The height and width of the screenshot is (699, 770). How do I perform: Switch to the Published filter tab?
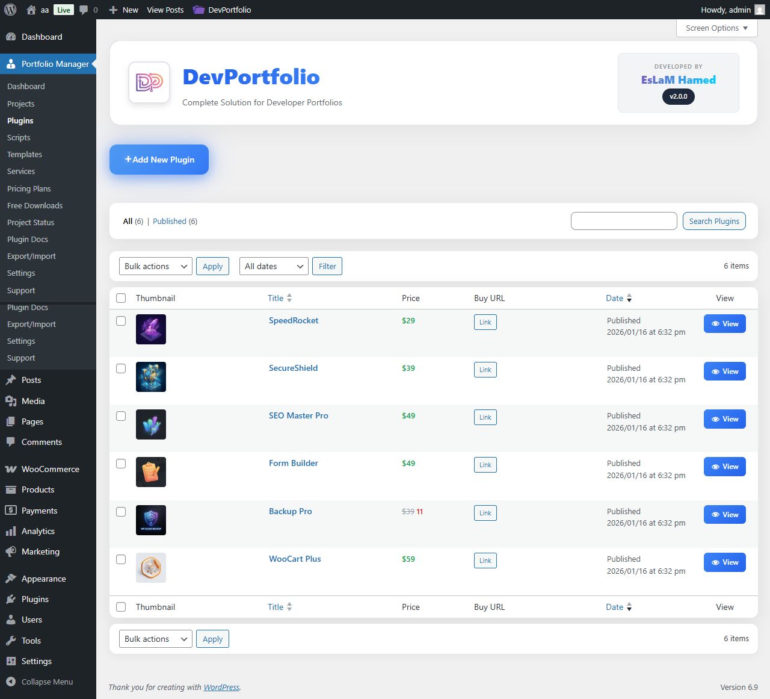[x=170, y=221]
